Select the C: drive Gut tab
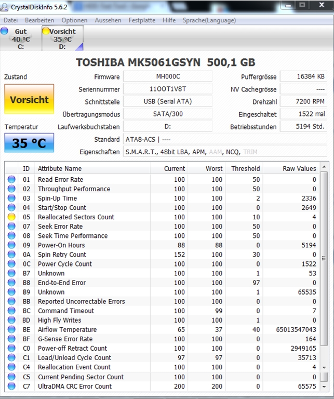This screenshot has height=399, width=334. pyautogui.click(x=21, y=38)
